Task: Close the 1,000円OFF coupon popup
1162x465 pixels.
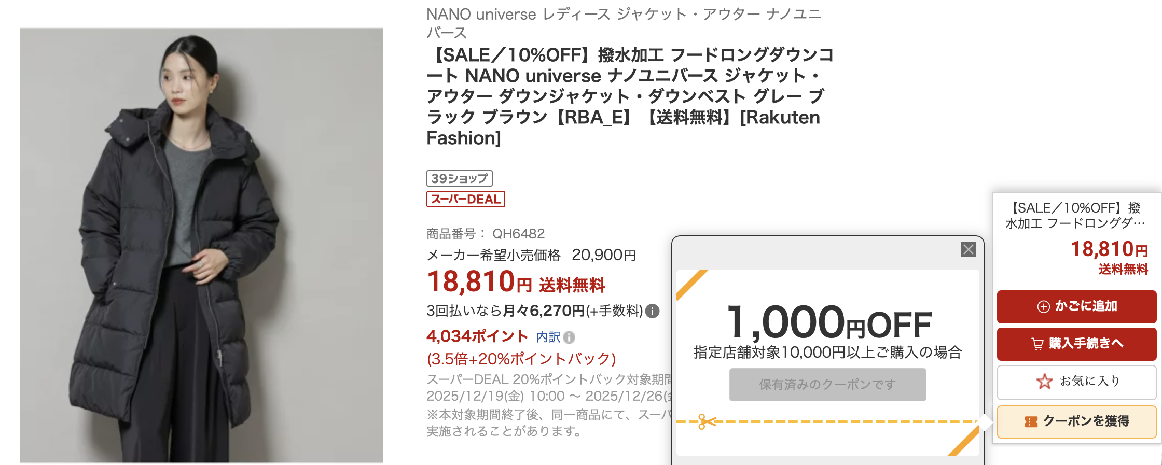Action: pyautogui.click(x=968, y=249)
